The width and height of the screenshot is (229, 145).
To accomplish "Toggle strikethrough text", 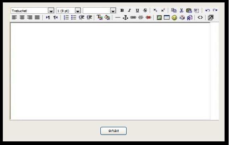I will pyautogui.click(x=145, y=10).
